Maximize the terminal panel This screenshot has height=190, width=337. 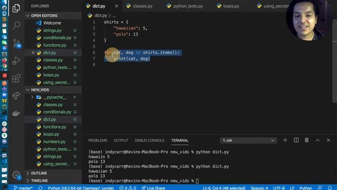pyautogui.click(x=318, y=140)
